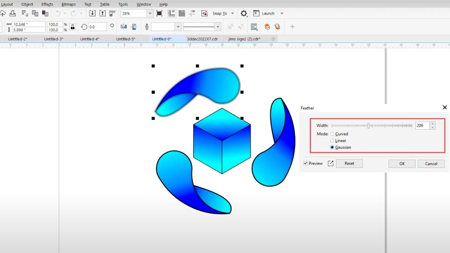
Task: Click the Show grid icon
Action: (182, 13)
